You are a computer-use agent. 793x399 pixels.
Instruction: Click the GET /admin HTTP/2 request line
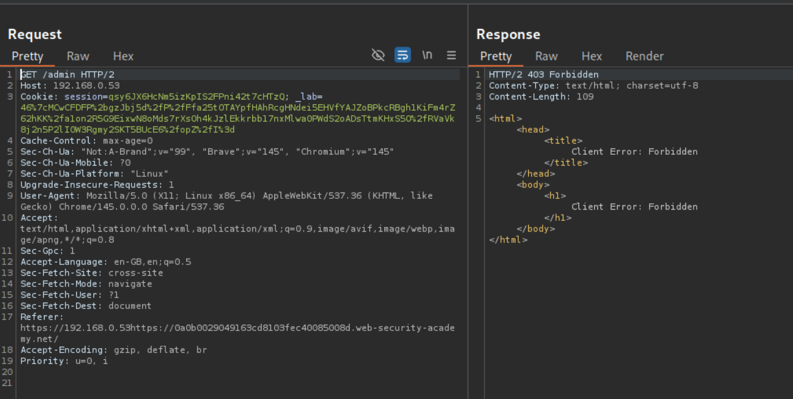[x=67, y=75]
